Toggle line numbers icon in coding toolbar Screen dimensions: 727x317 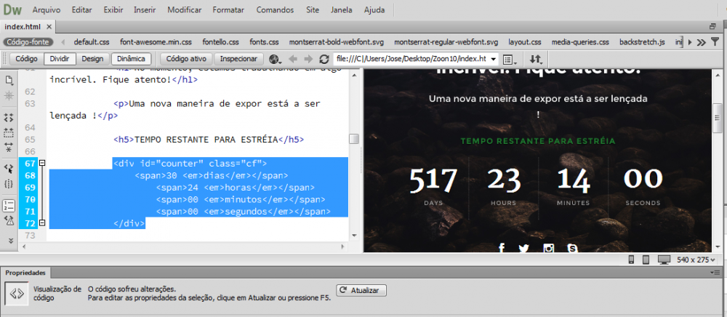coord(9,205)
